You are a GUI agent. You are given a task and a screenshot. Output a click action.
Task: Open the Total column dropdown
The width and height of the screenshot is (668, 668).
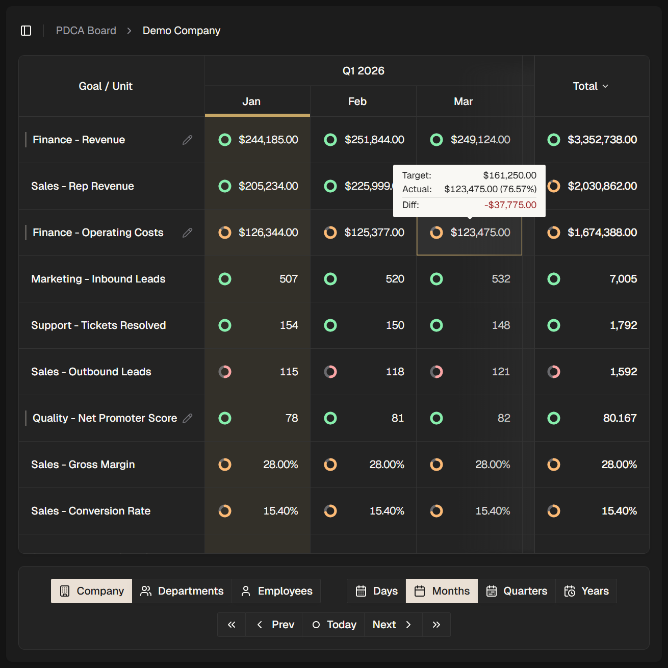click(591, 86)
